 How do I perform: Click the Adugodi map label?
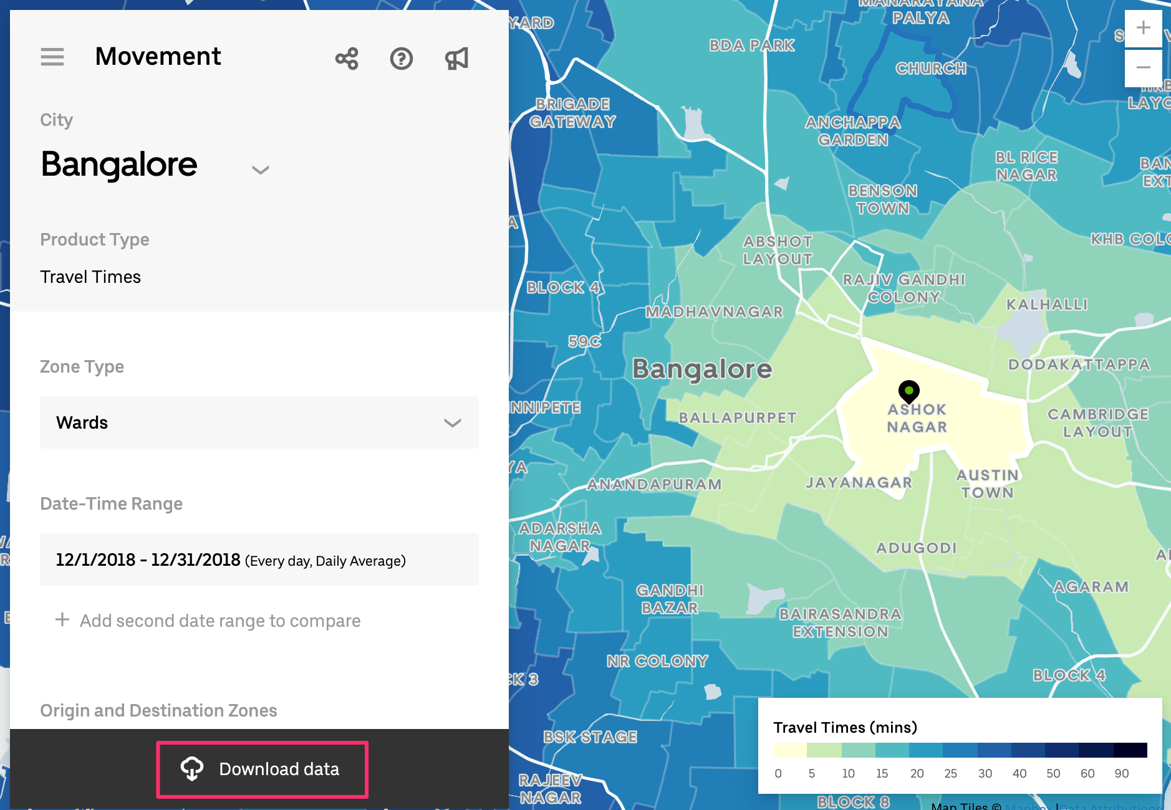(916, 548)
